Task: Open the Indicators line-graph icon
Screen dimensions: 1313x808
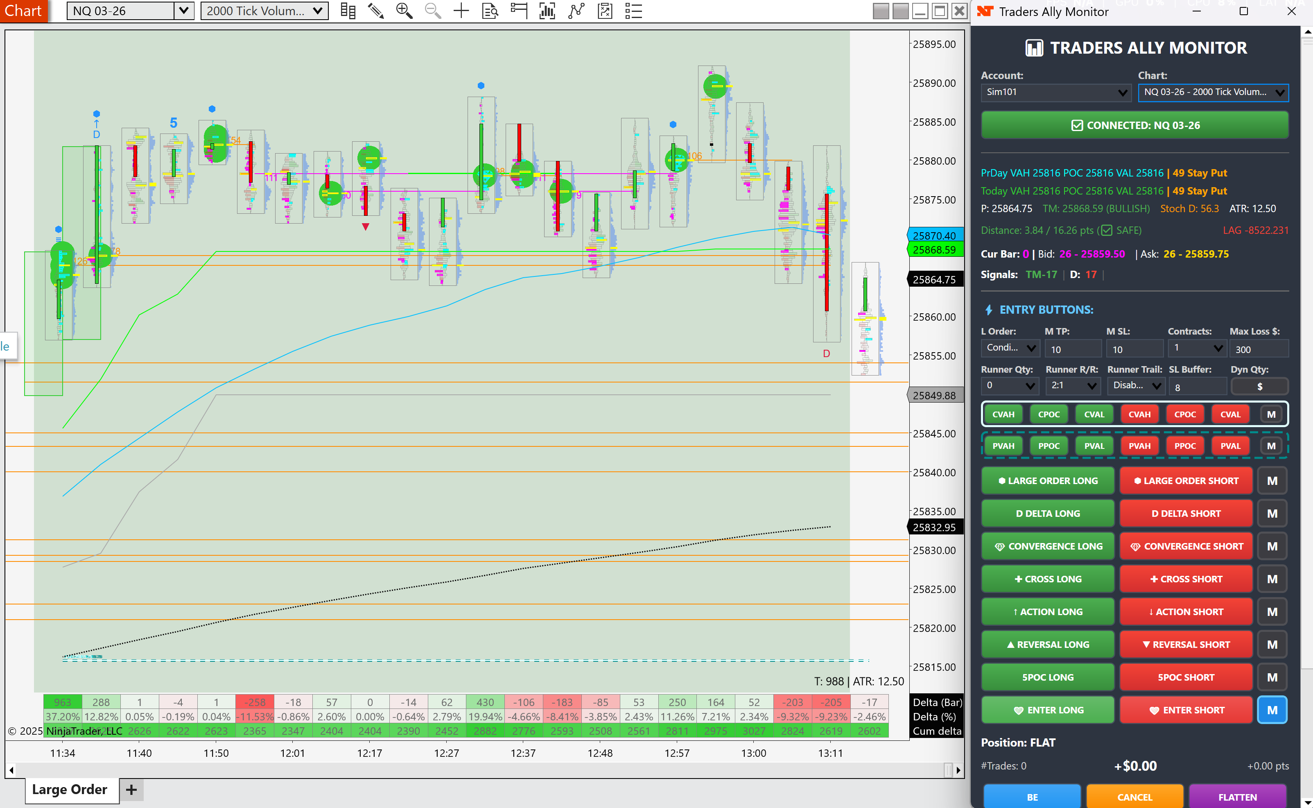Action: point(576,11)
